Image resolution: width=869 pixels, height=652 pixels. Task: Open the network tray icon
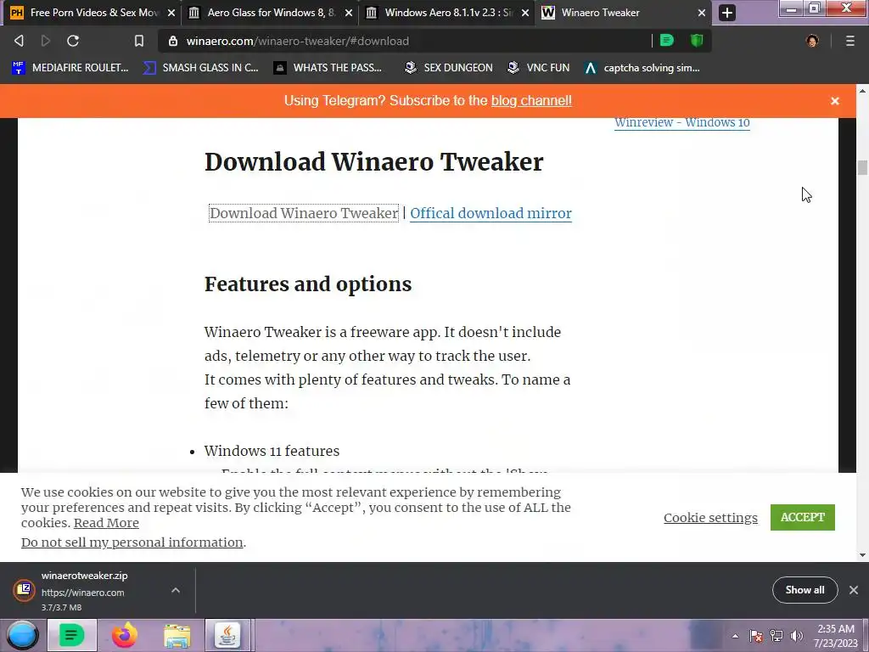coord(776,636)
